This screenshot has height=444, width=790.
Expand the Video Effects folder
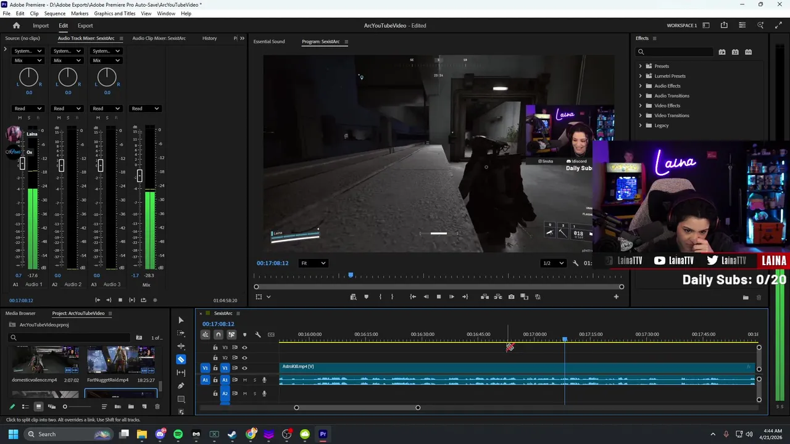click(640, 105)
